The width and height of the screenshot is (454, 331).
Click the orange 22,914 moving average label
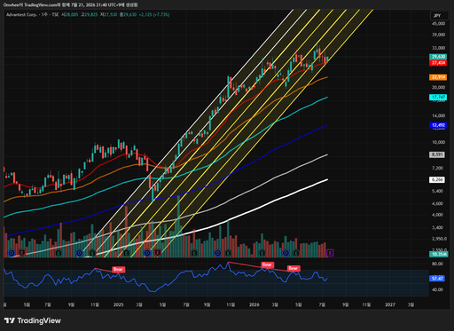(x=438, y=77)
